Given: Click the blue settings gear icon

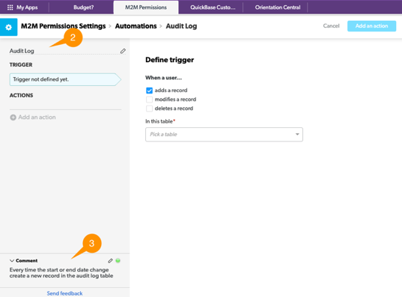Looking at the screenshot, I should point(9,27).
